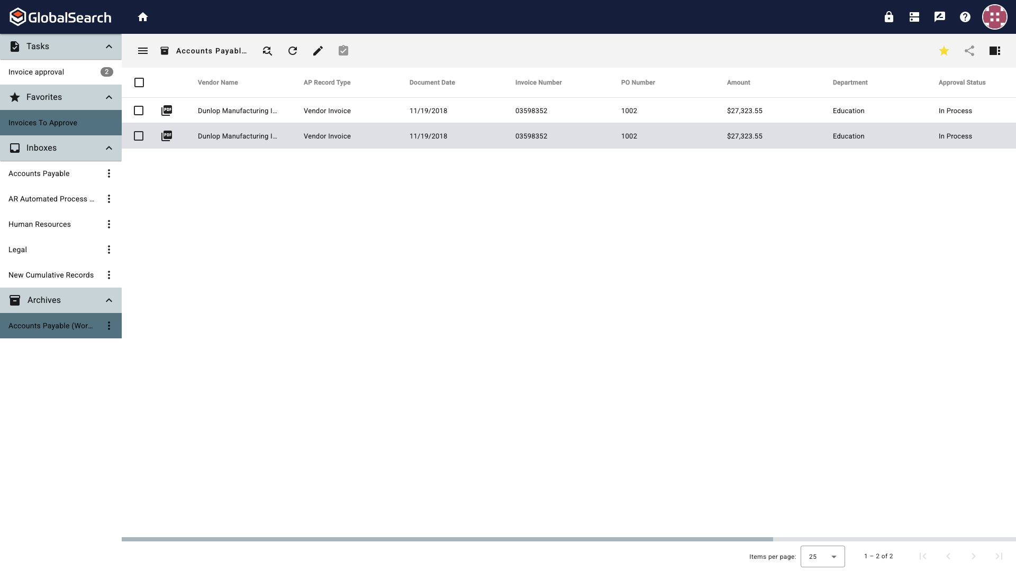Click the share icon above the results

point(969,51)
